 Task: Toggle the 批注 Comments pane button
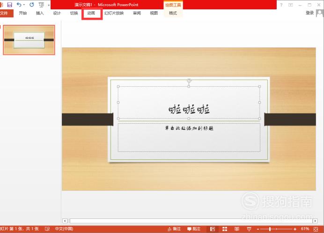pos(194,229)
